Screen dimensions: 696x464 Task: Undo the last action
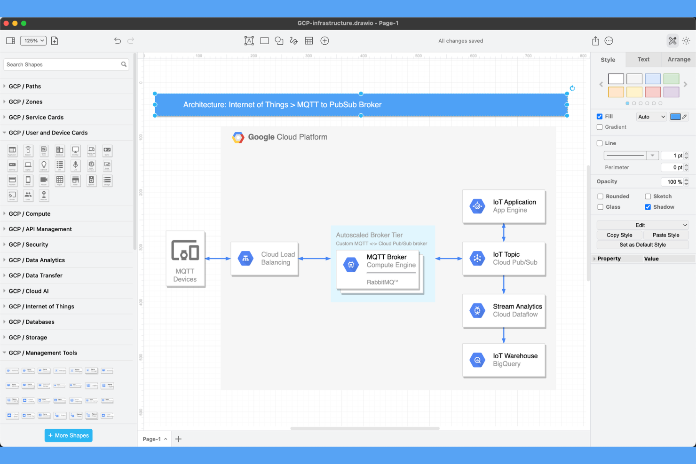click(x=118, y=41)
